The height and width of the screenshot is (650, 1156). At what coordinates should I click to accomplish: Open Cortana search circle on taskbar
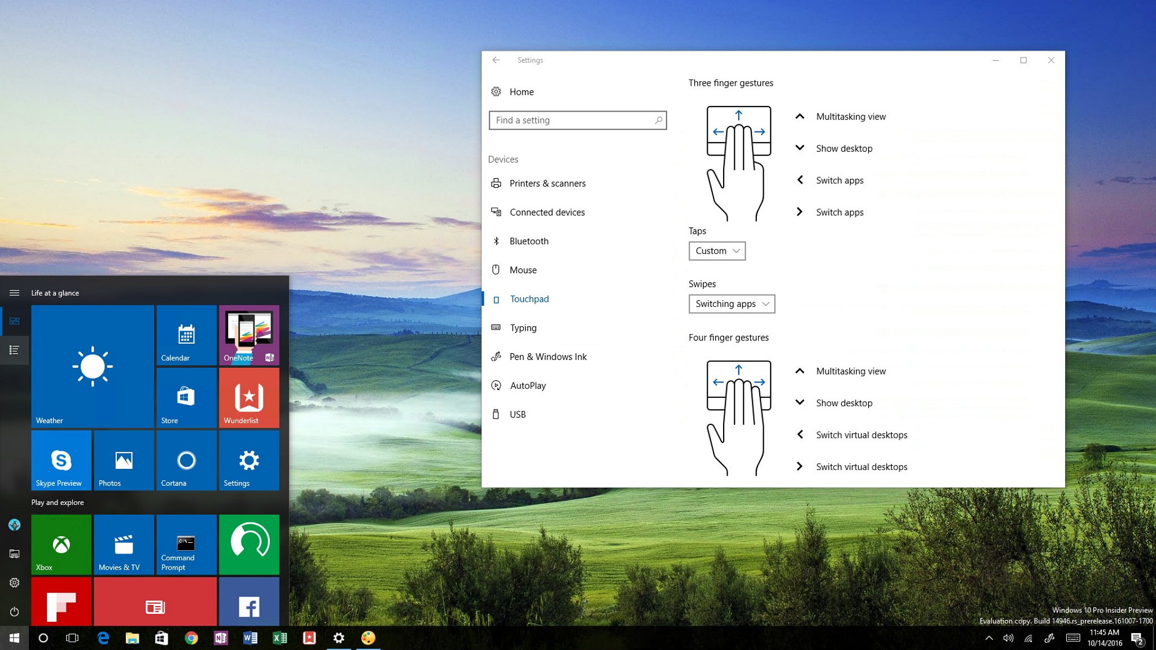click(x=43, y=638)
